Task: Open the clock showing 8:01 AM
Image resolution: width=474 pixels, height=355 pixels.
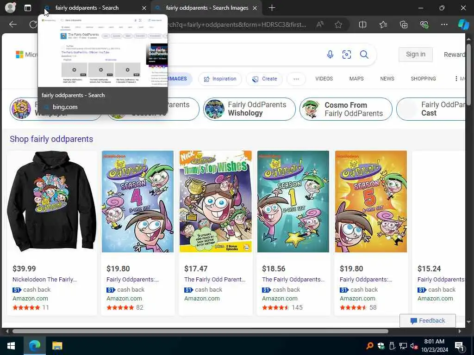Action: pos(434,346)
